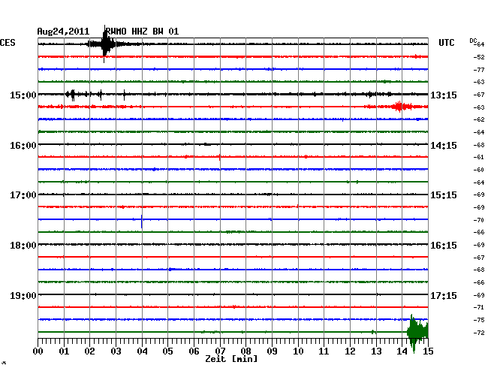
Task: Click the UTC column header
Action: (x=446, y=43)
